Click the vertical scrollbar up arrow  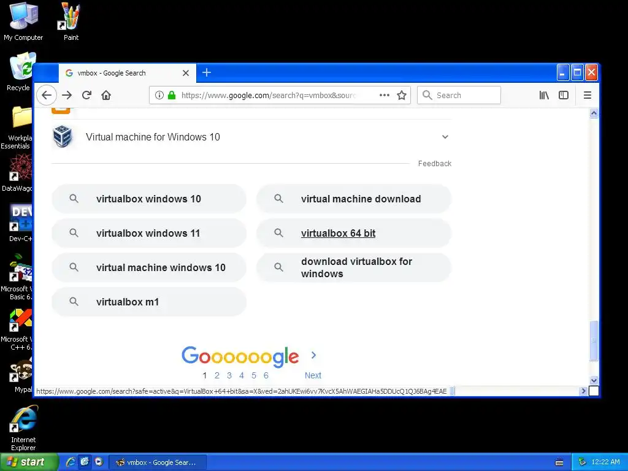[x=594, y=113]
